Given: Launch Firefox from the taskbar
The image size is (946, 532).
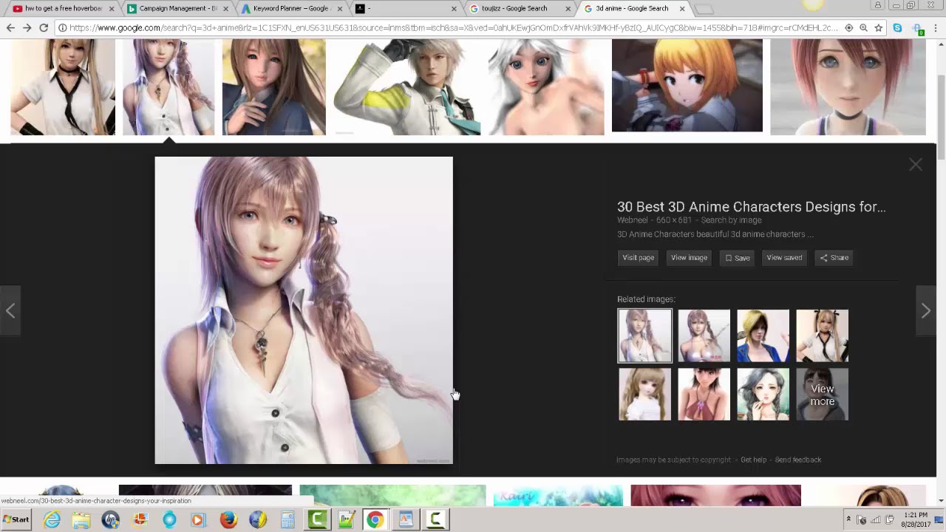Looking at the screenshot, I should [228, 519].
